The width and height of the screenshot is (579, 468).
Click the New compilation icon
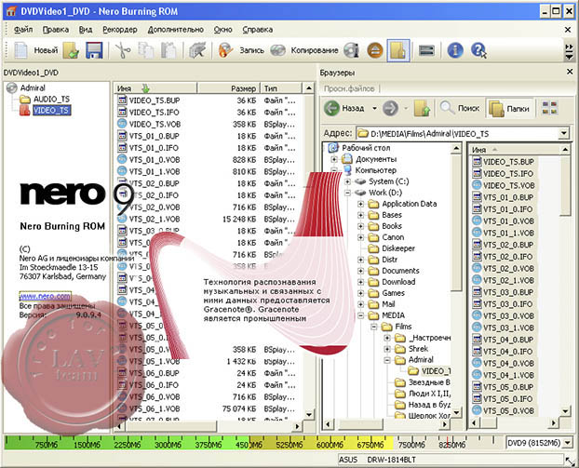pos(20,50)
